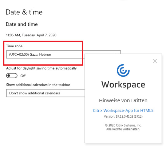Image resolution: width=166 pixels, height=146 pixels.
Task: Open the additional calendars dropdown
Action: (x=45, y=93)
